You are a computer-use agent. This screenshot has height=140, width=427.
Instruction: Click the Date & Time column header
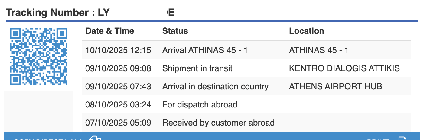109,31
